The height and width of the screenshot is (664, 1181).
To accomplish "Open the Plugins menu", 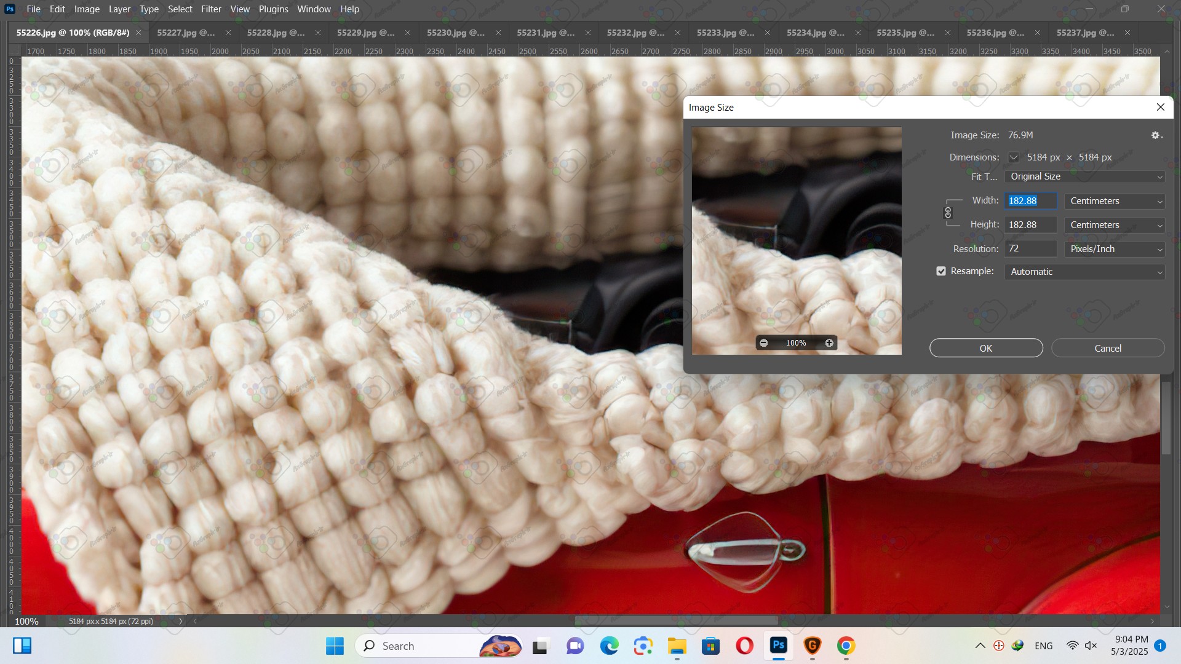I will click(273, 9).
